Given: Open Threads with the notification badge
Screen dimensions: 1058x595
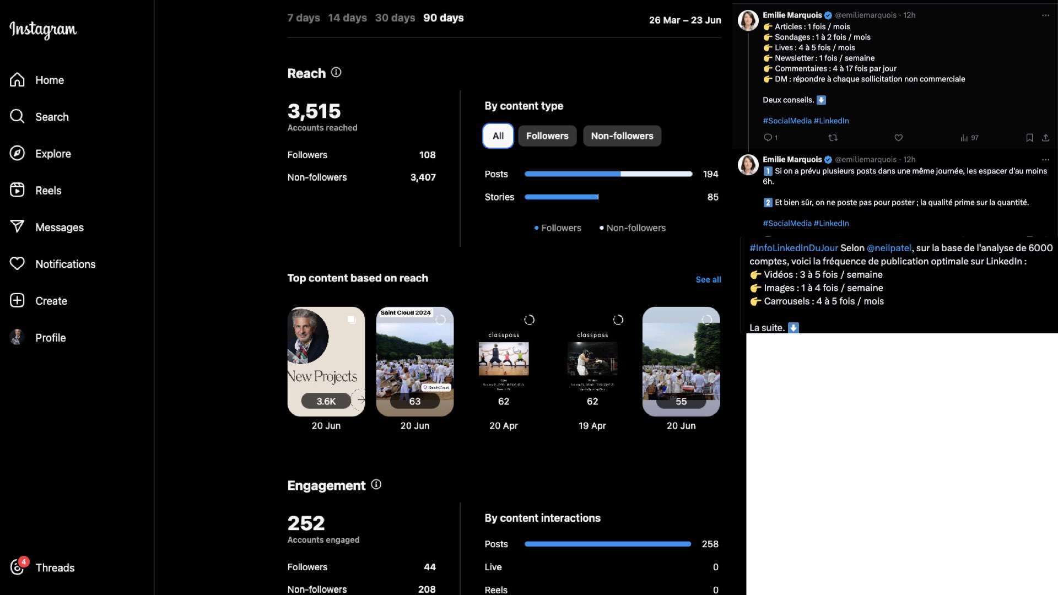Looking at the screenshot, I should point(18,567).
